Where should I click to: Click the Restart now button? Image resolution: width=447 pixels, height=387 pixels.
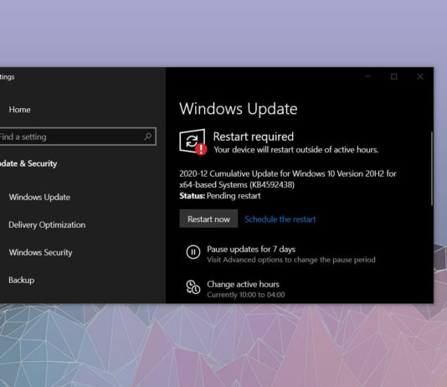208,219
